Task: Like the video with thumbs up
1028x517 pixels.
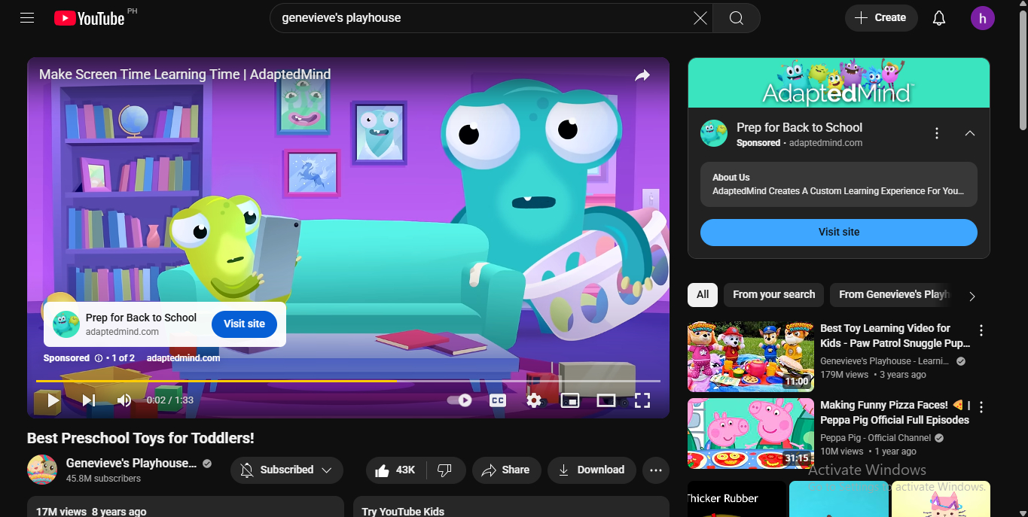Action: coord(396,470)
